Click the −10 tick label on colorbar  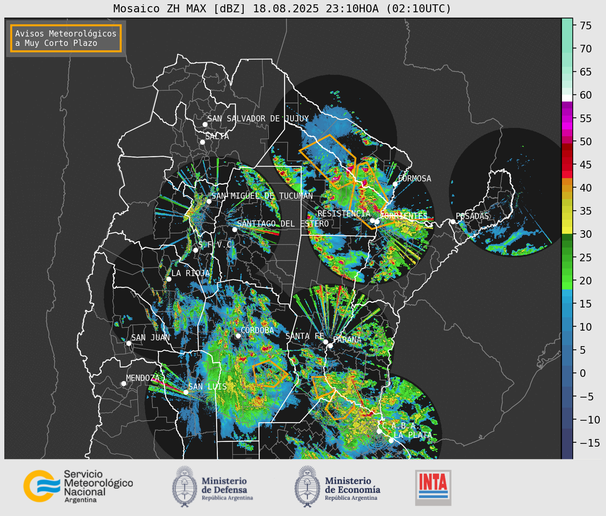tap(589, 420)
